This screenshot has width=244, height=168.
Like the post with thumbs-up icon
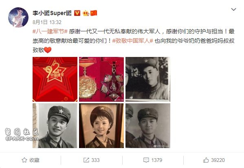[x=206, y=160]
